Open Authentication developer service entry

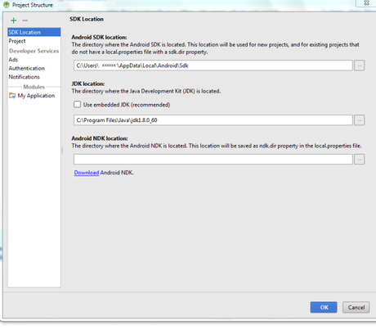(26, 68)
